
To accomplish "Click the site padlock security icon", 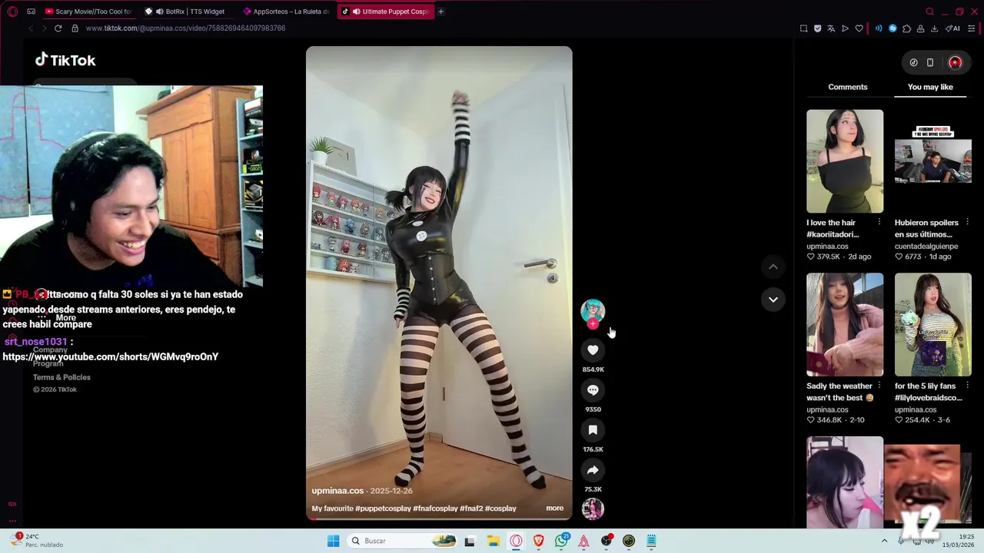I will [x=75, y=28].
